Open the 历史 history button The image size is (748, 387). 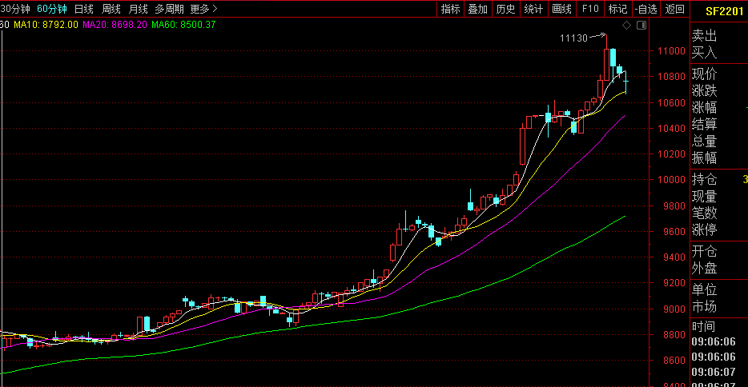(x=505, y=9)
